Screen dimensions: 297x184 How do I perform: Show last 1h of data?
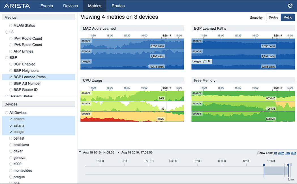[275, 153]
